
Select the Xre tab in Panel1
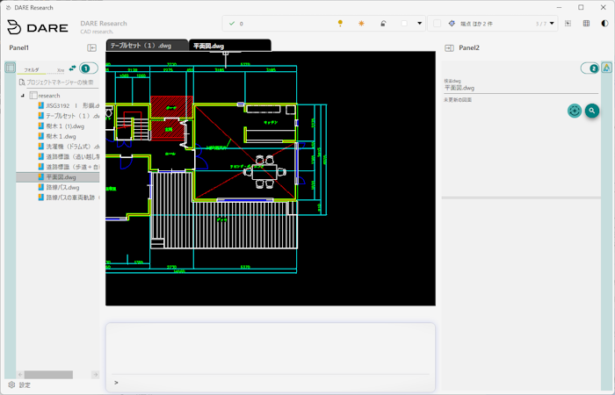pyautogui.click(x=61, y=70)
